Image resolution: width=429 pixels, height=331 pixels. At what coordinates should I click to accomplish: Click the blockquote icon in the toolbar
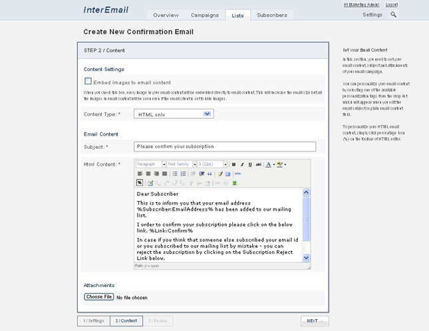click(210, 173)
